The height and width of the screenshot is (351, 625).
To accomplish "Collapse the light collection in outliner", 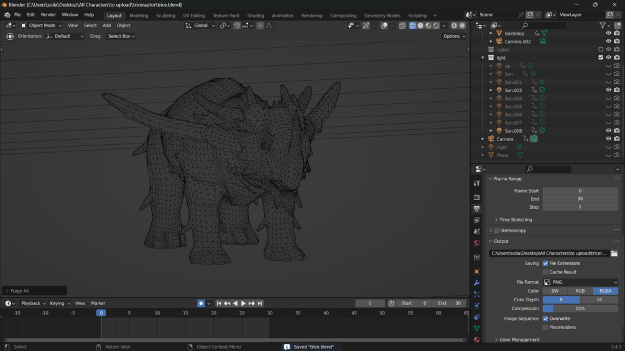I will (x=483, y=58).
